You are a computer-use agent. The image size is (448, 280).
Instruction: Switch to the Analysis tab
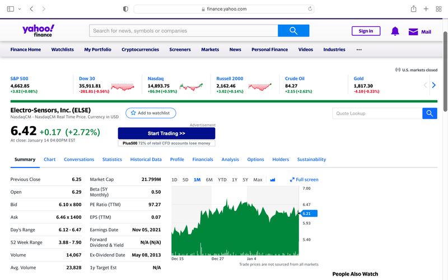click(230, 160)
